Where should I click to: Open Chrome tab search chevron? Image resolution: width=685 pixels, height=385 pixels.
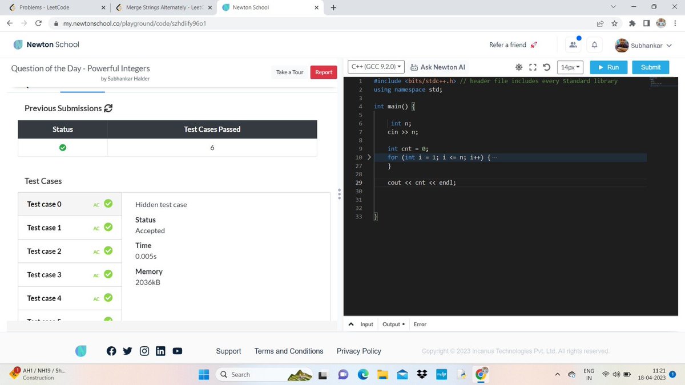coord(613,7)
